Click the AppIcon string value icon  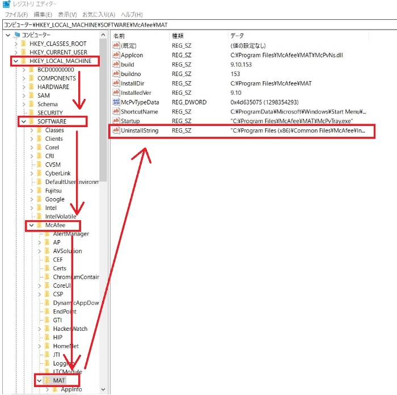[116, 55]
